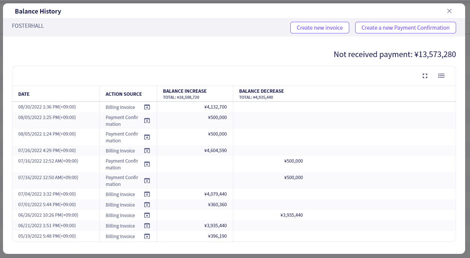The width and height of the screenshot is (470, 258).
Task: Click the FOSTERHALL account name
Action: pos(28,26)
